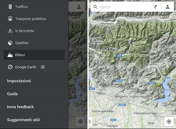
Task: Tap the Darfo label on the right map
Action: 172,65
